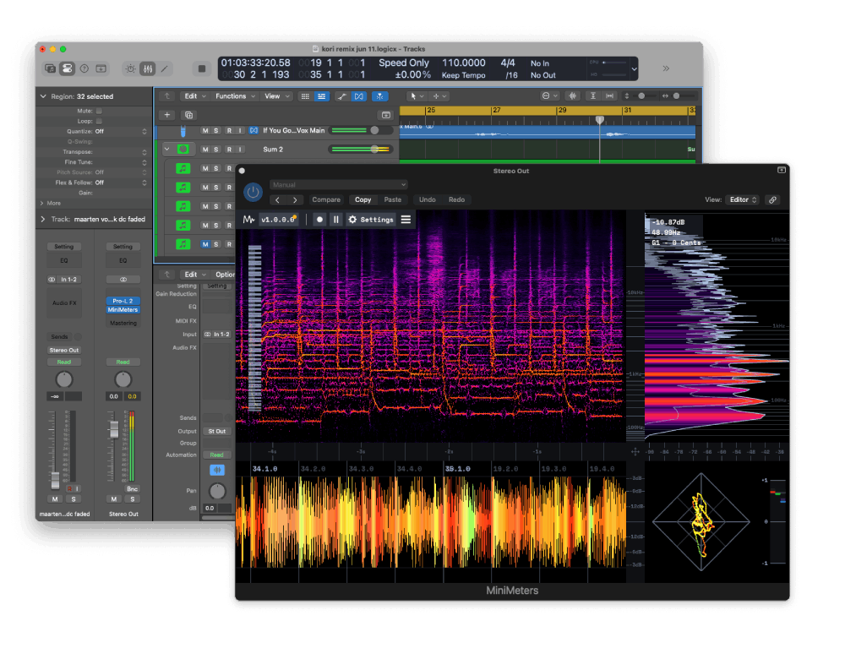The image size is (845, 648).
Task: Open the secondary crosshair tool menu
Action: (439, 96)
